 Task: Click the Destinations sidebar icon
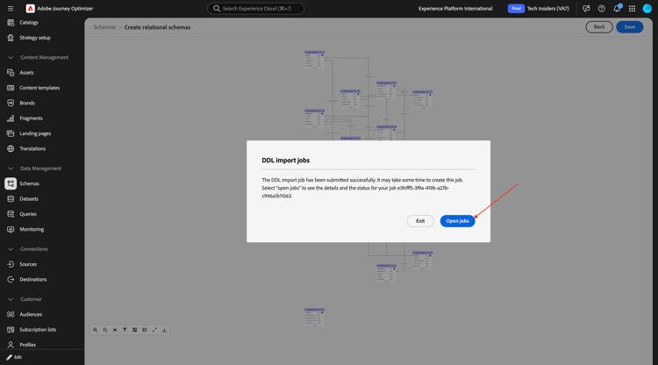tap(11, 279)
